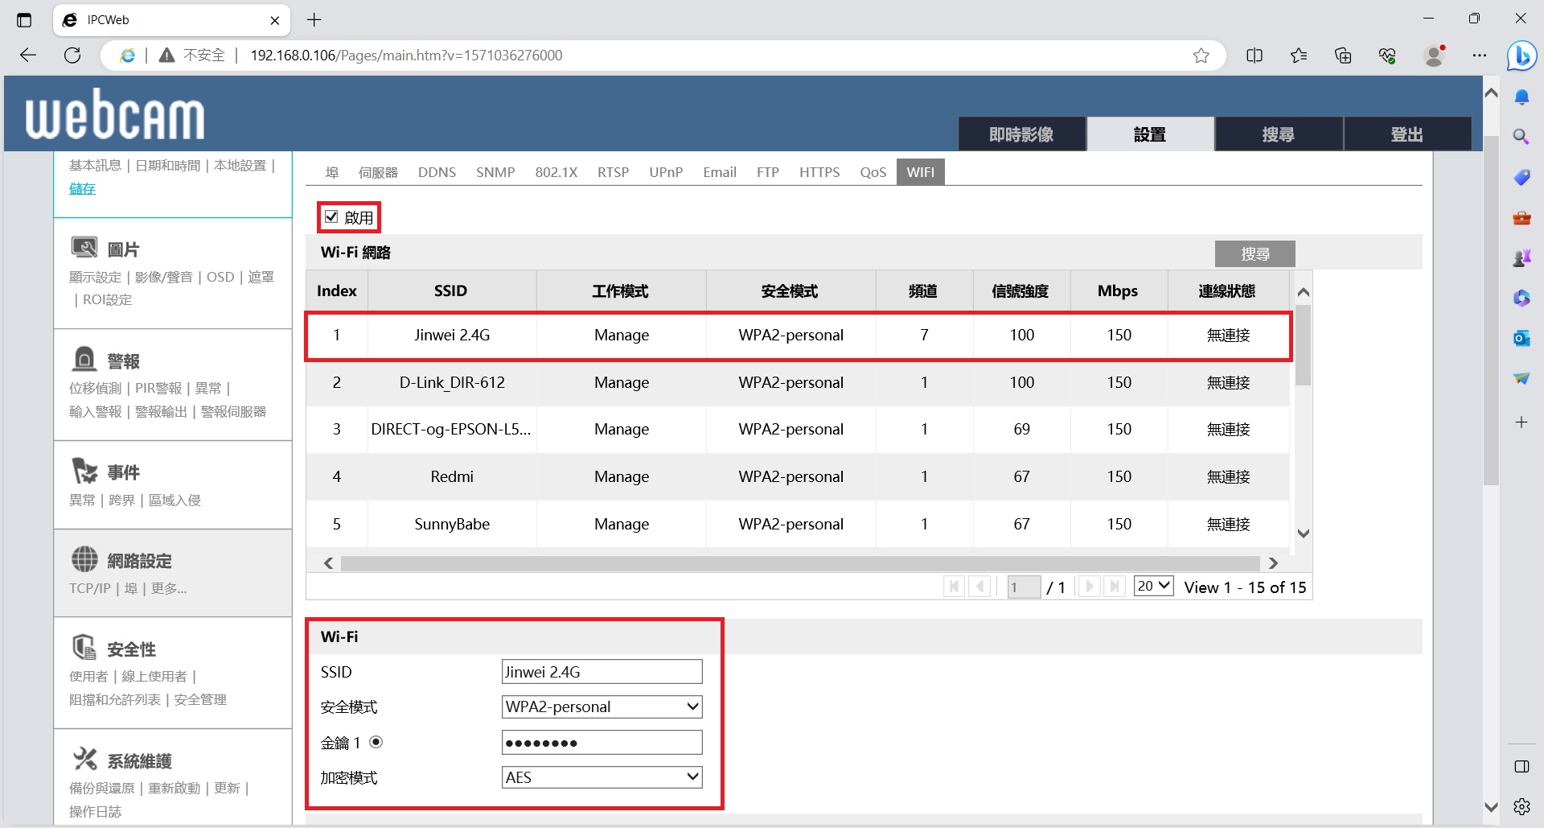Screen dimensions: 1544x828
Task: Toggle the 啟用 WiFi checkbox
Action: tap(331, 216)
